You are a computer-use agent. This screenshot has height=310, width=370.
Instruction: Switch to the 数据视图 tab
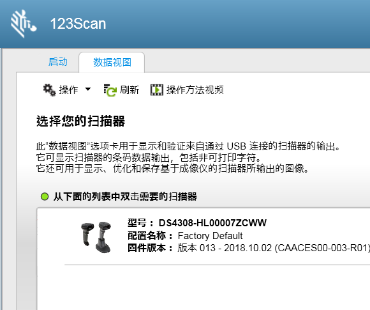[x=112, y=63]
